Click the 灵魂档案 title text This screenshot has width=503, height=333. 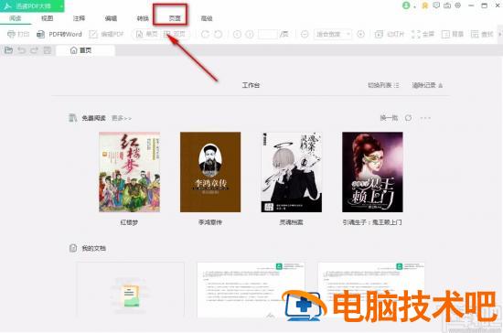tap(291, 222)
